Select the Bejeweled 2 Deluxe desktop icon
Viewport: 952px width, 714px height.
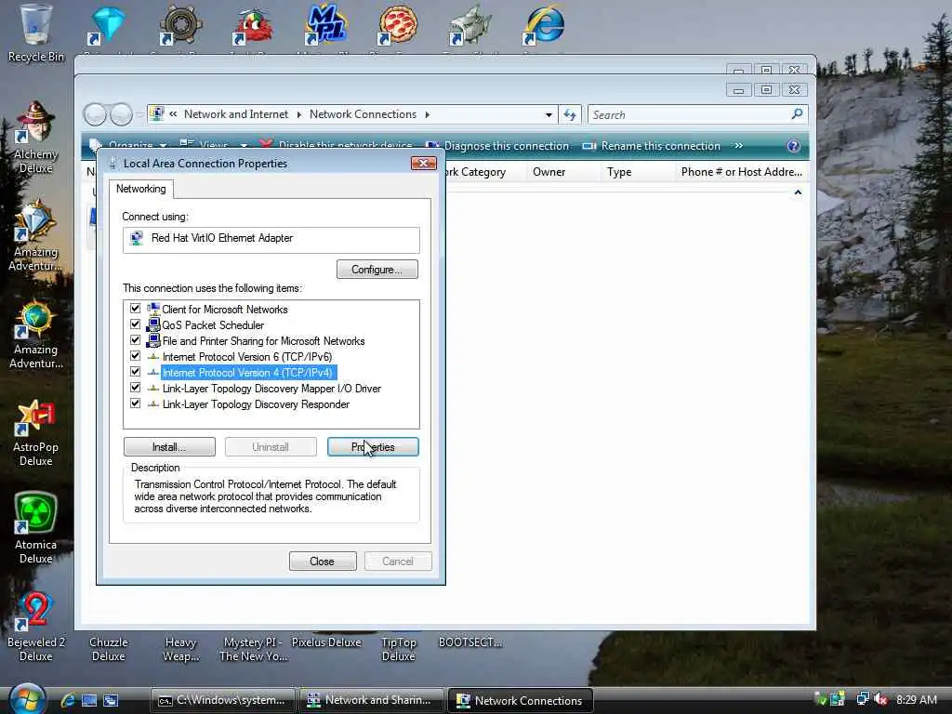(x=35, y=627)
